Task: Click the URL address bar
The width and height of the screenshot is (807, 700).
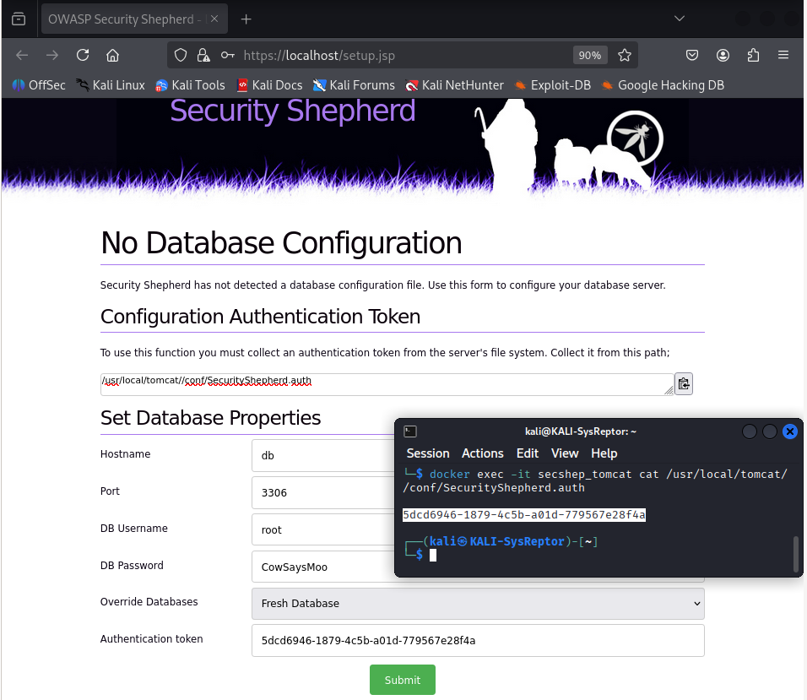Action: (x=402, y=55)
